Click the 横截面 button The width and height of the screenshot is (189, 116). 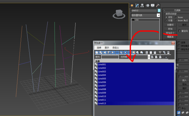(x=170, y=37)
